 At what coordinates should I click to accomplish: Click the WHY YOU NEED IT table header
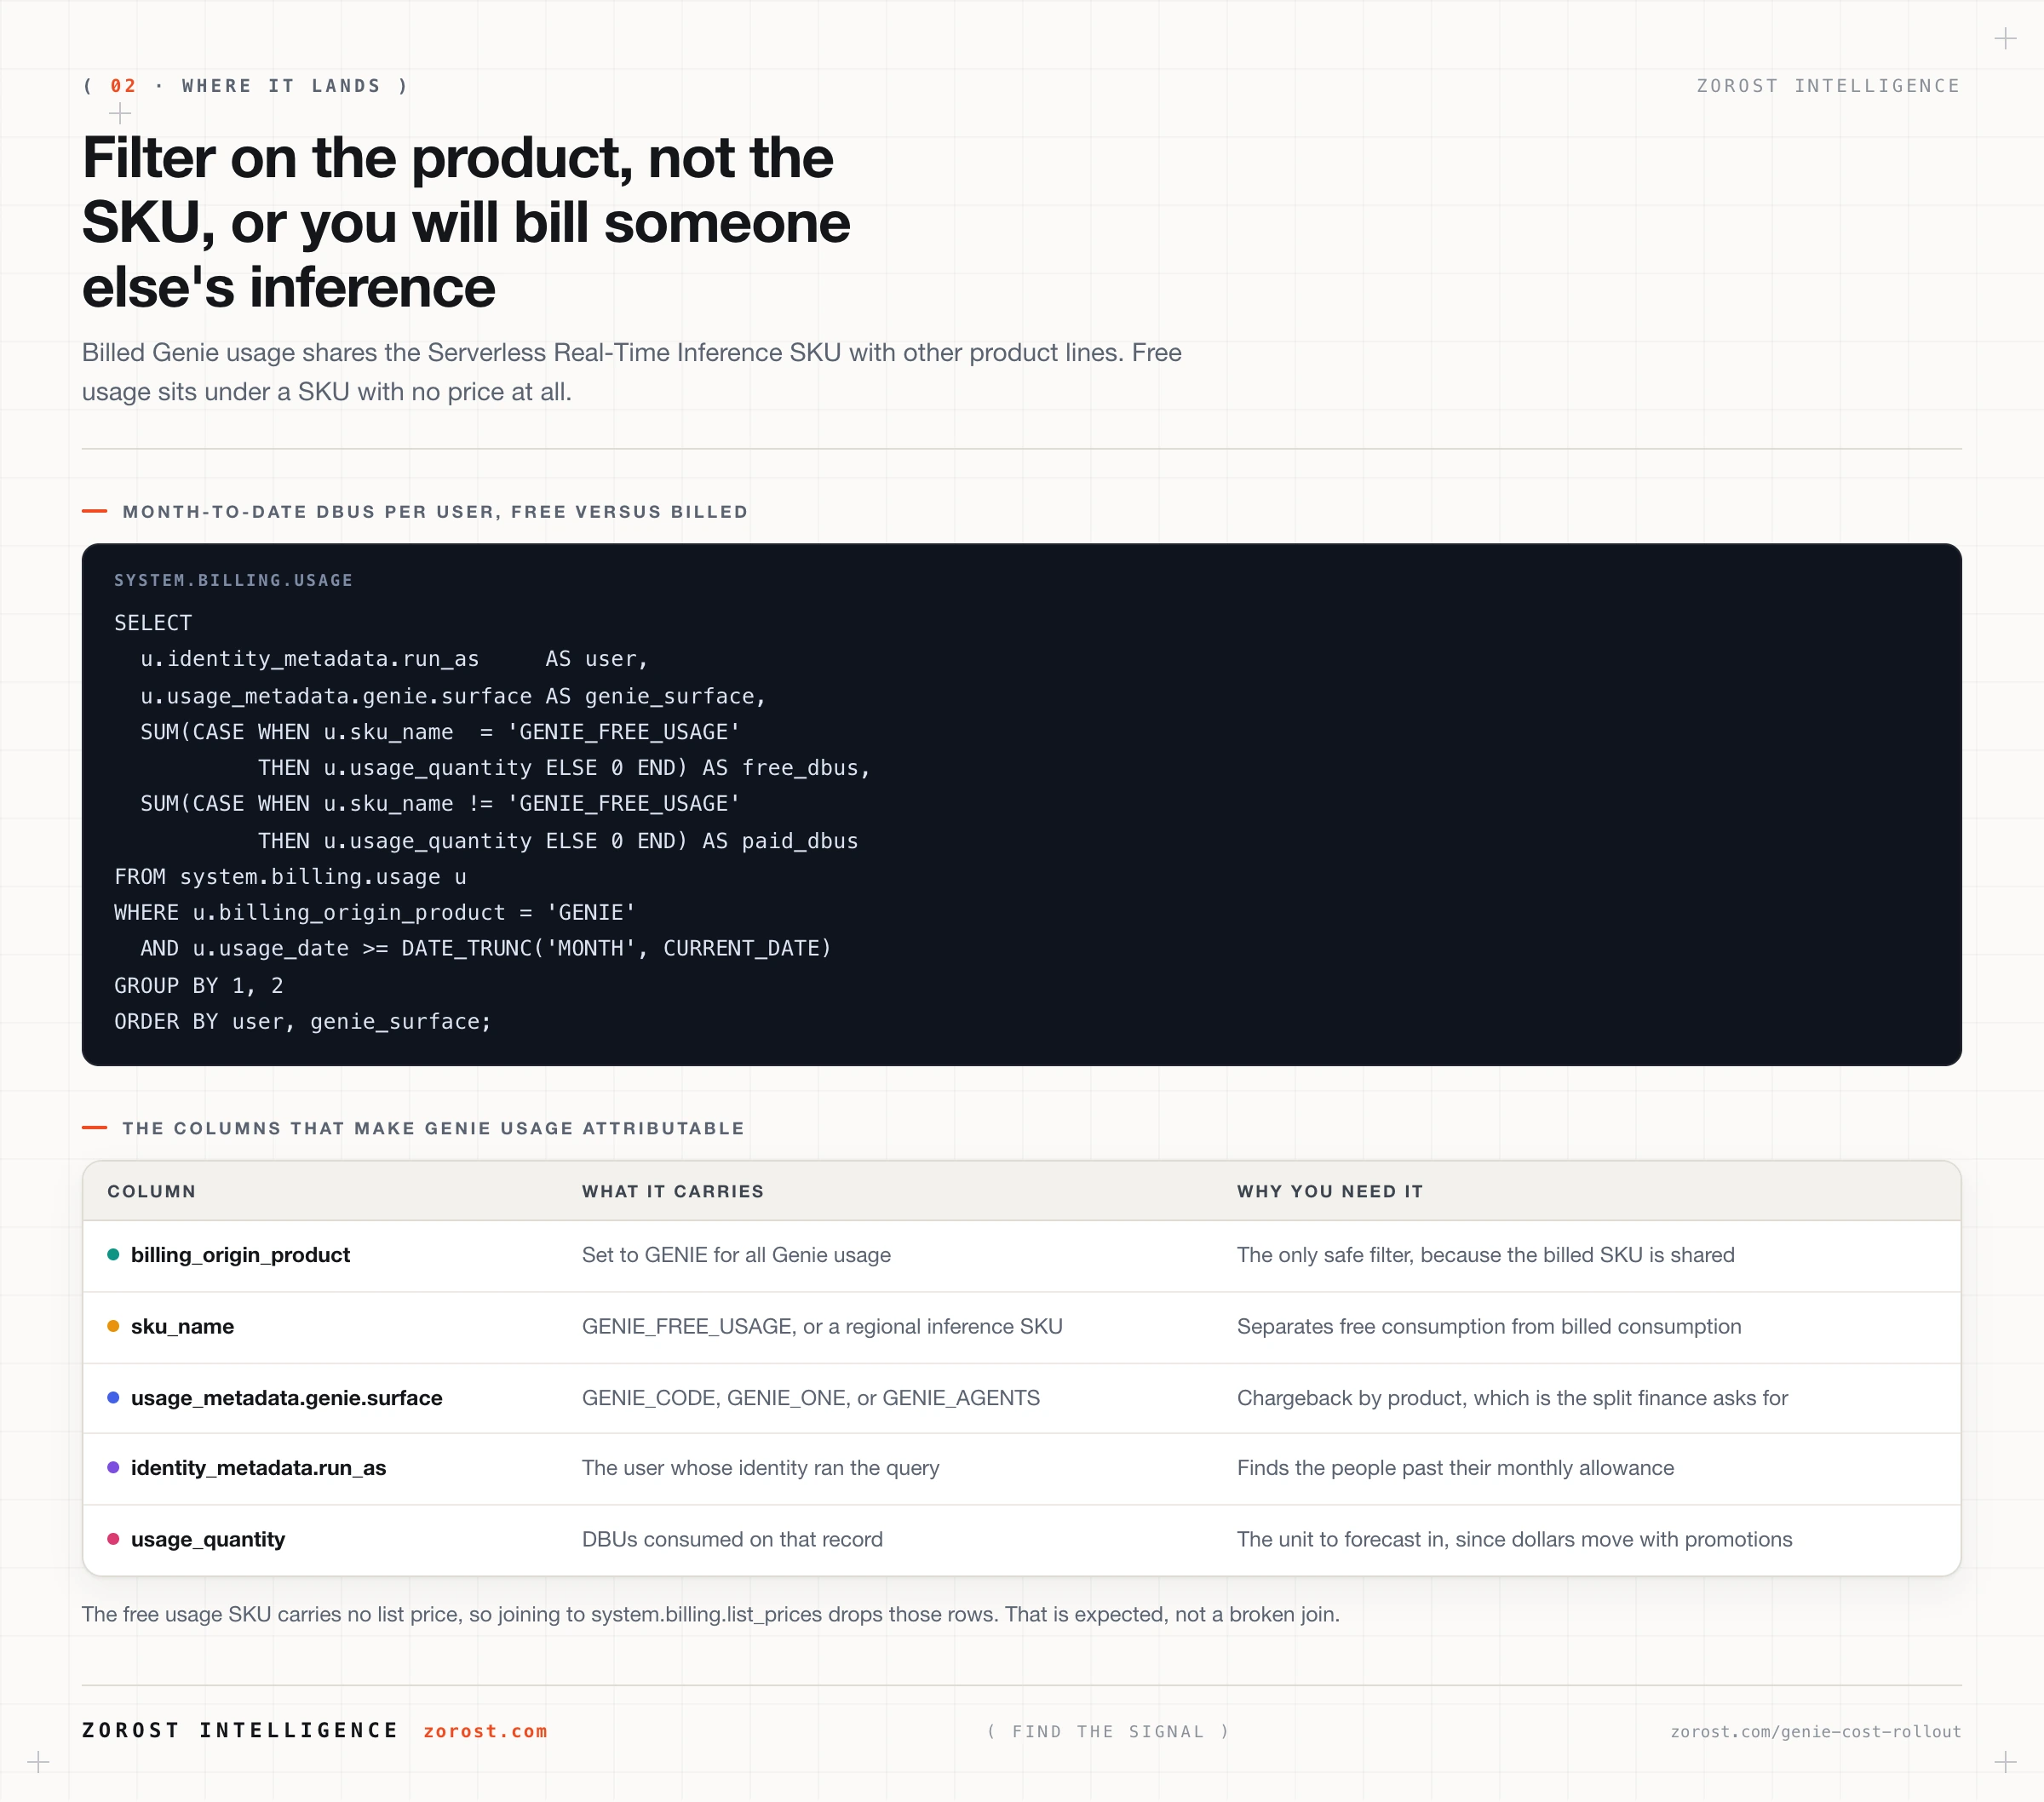pos(1330,1191)
